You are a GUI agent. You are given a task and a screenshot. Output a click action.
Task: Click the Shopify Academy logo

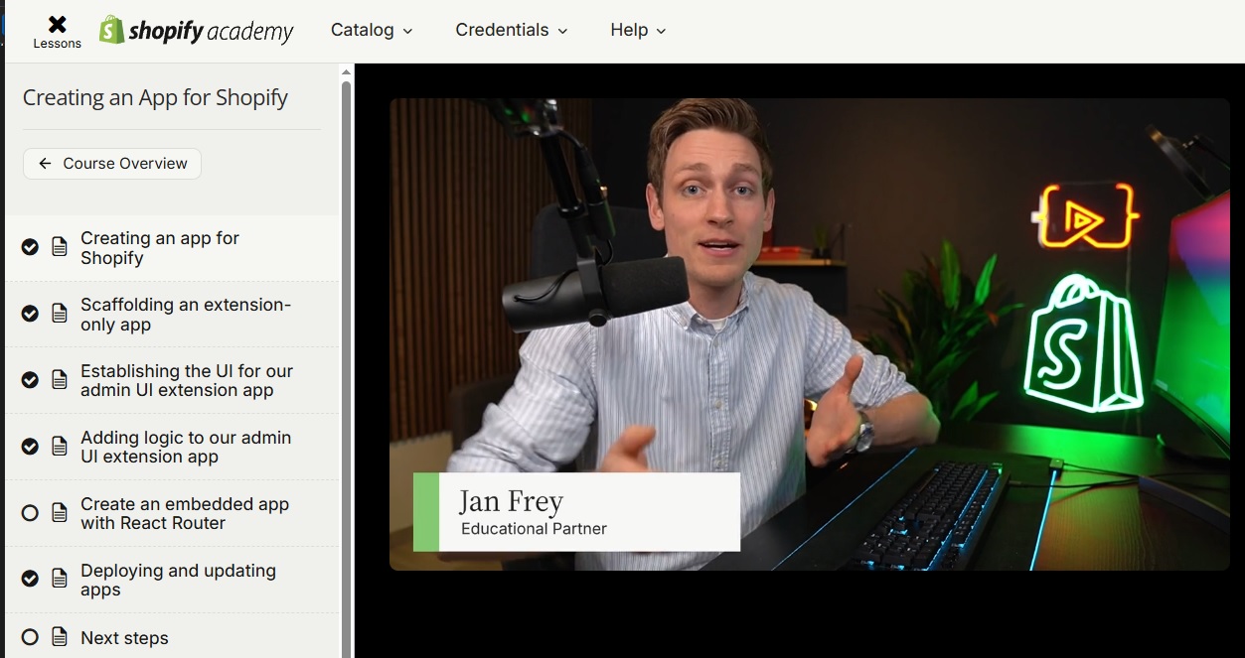click(197, 30)
